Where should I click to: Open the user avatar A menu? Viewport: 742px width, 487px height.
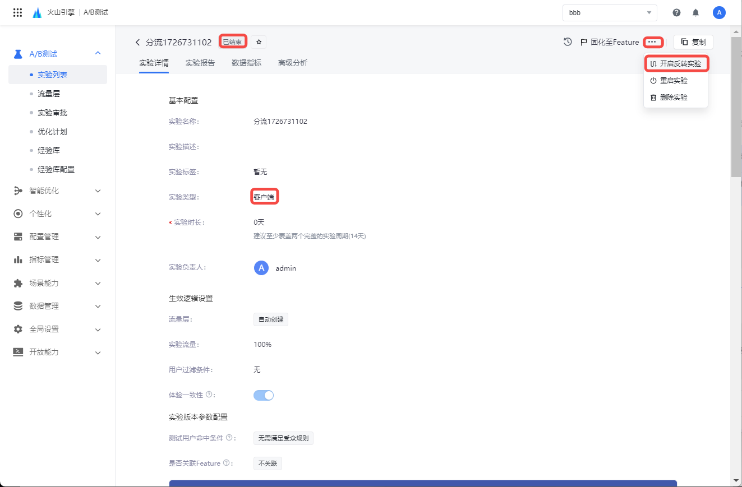tap(719, 12)
